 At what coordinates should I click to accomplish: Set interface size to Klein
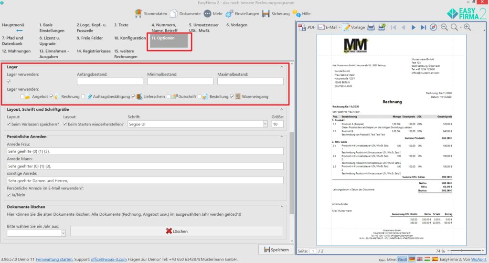[x=382, y=260]
